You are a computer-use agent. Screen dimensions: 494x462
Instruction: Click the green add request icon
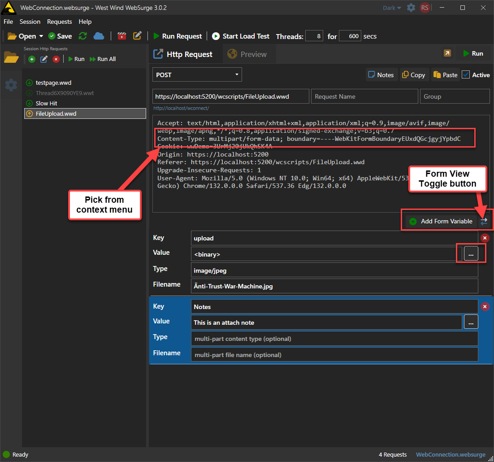(32, 59)
